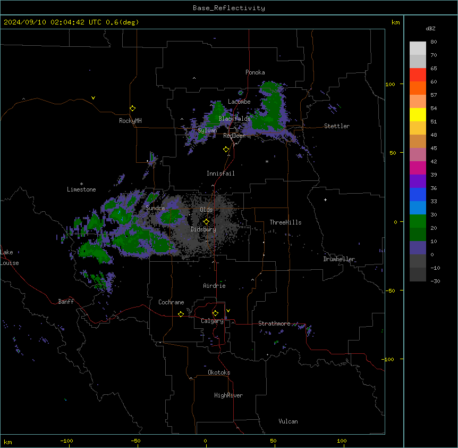Click the 0 km label on bottom axis
The height and width of the screenshot is (448, 458).
(205, 441)
